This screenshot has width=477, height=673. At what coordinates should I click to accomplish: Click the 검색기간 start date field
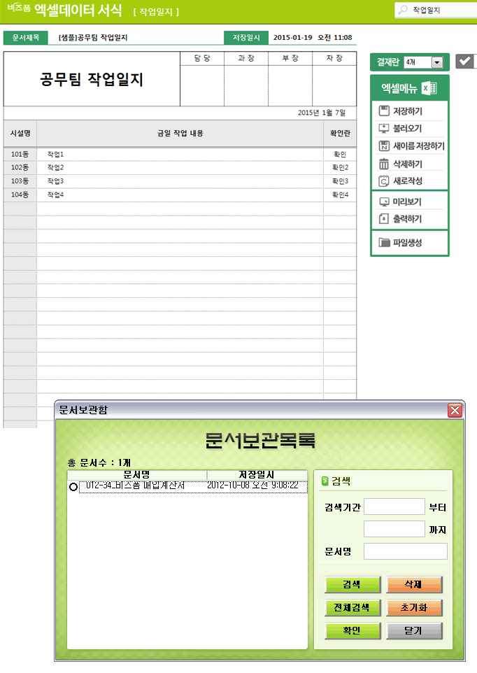point(394,506)
